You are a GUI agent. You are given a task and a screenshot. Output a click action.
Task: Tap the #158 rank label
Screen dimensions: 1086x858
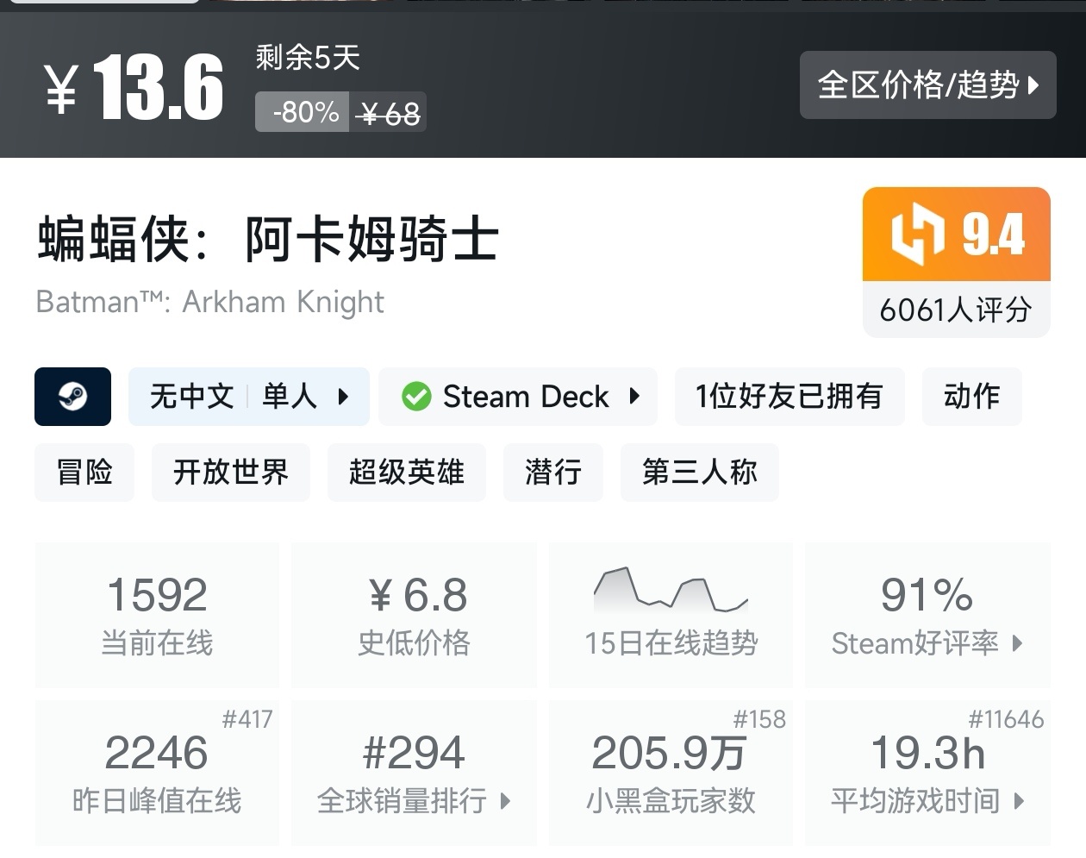click(x=759, y=719)
